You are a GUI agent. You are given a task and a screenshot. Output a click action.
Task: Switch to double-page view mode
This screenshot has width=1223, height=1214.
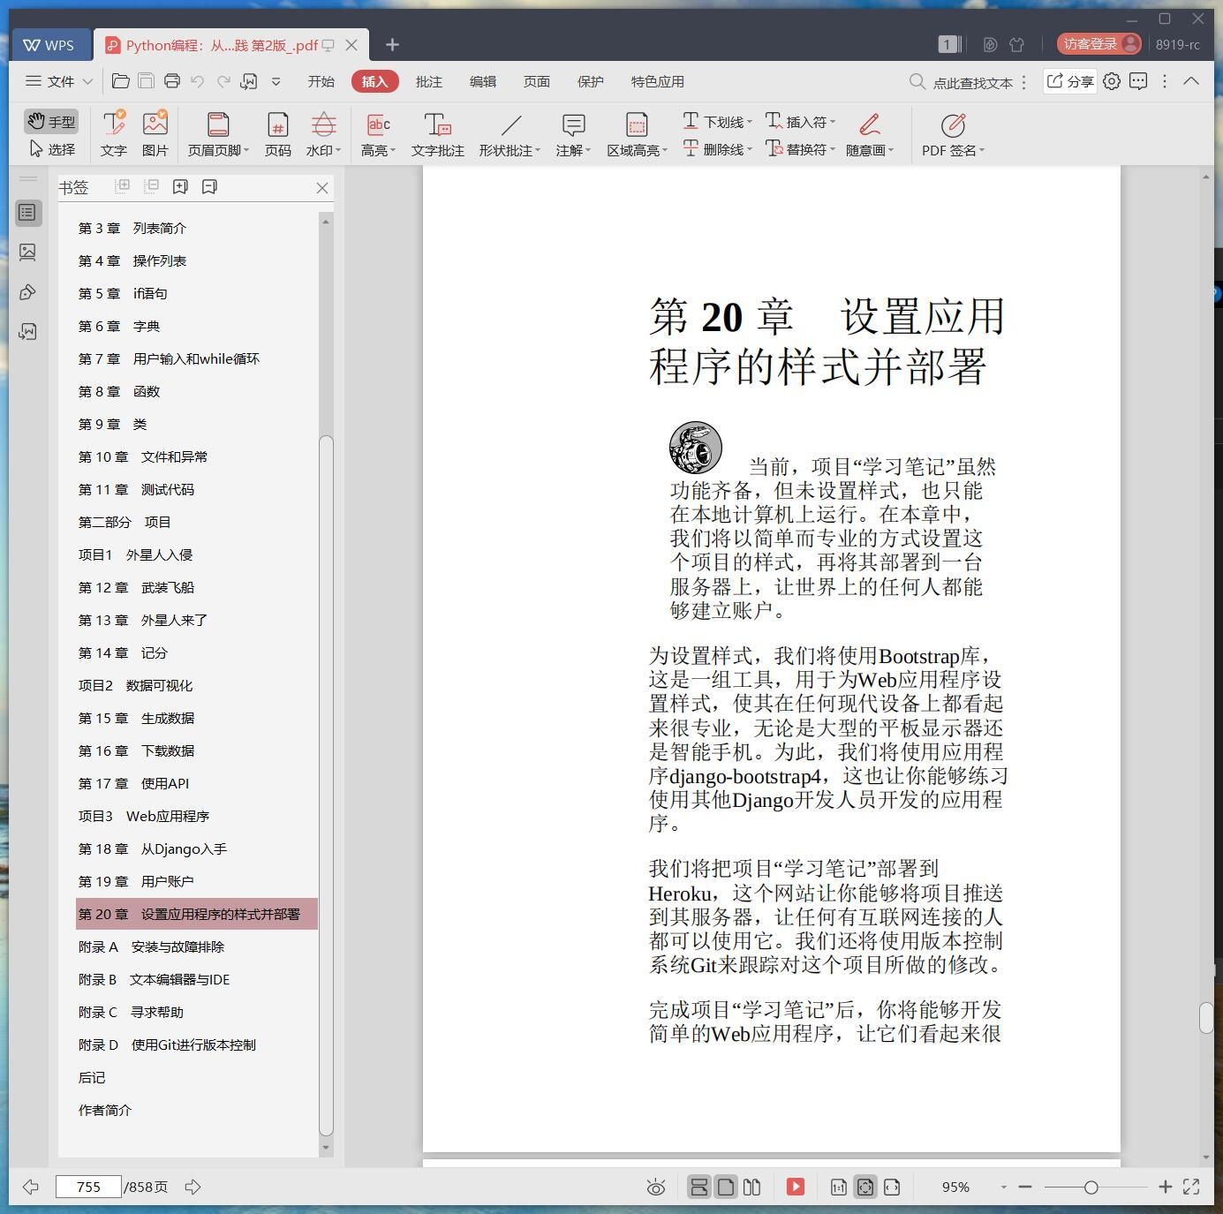(751, 1187)
